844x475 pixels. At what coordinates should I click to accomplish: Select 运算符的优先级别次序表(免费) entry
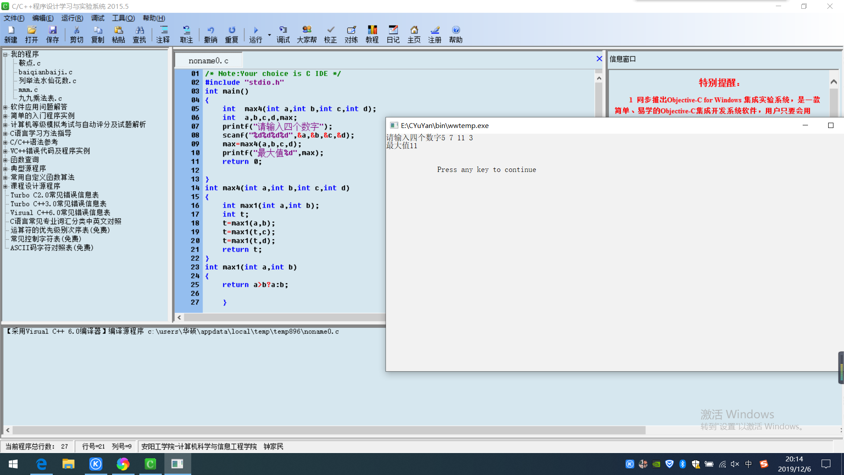click(60, 230)
